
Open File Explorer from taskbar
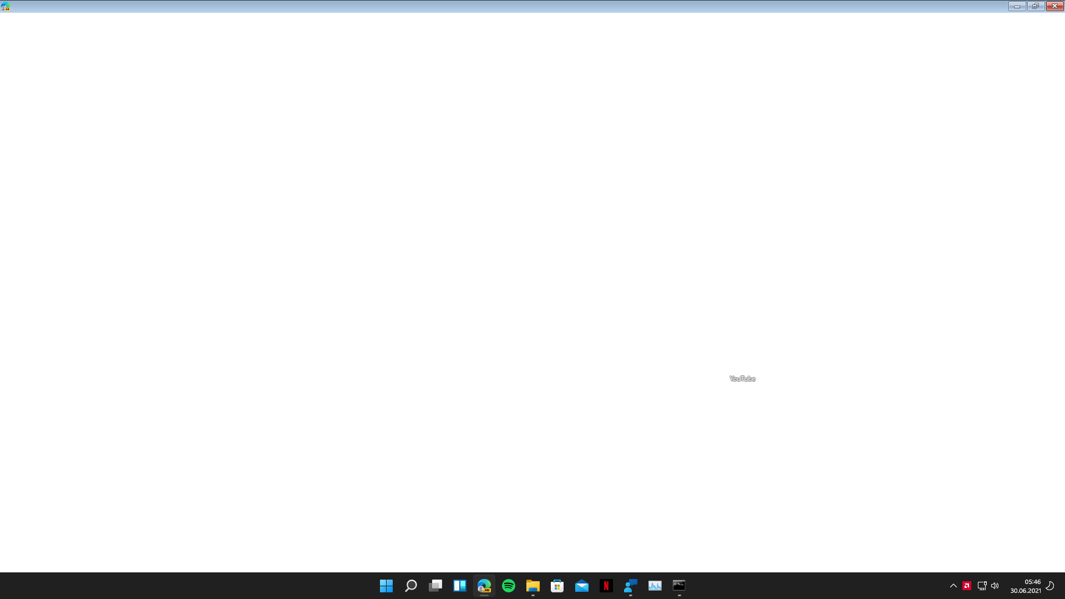[533, 586]
